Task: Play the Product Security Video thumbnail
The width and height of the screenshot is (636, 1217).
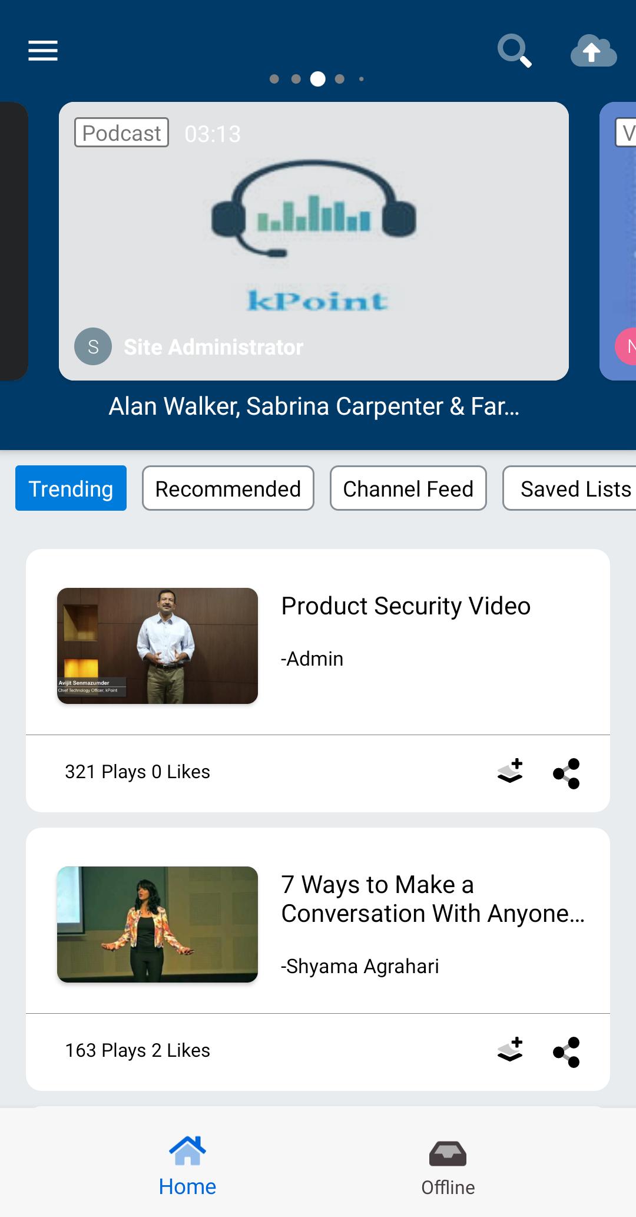Action: coord(157,646)
